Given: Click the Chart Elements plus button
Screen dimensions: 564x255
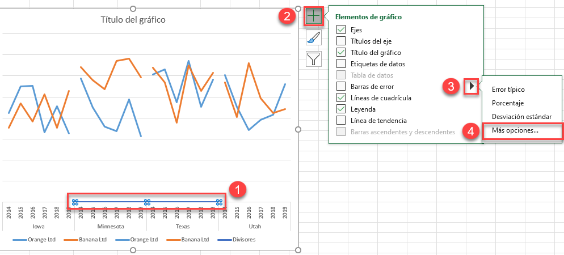Looking at the screenshot, I should (x=314, y=16).
